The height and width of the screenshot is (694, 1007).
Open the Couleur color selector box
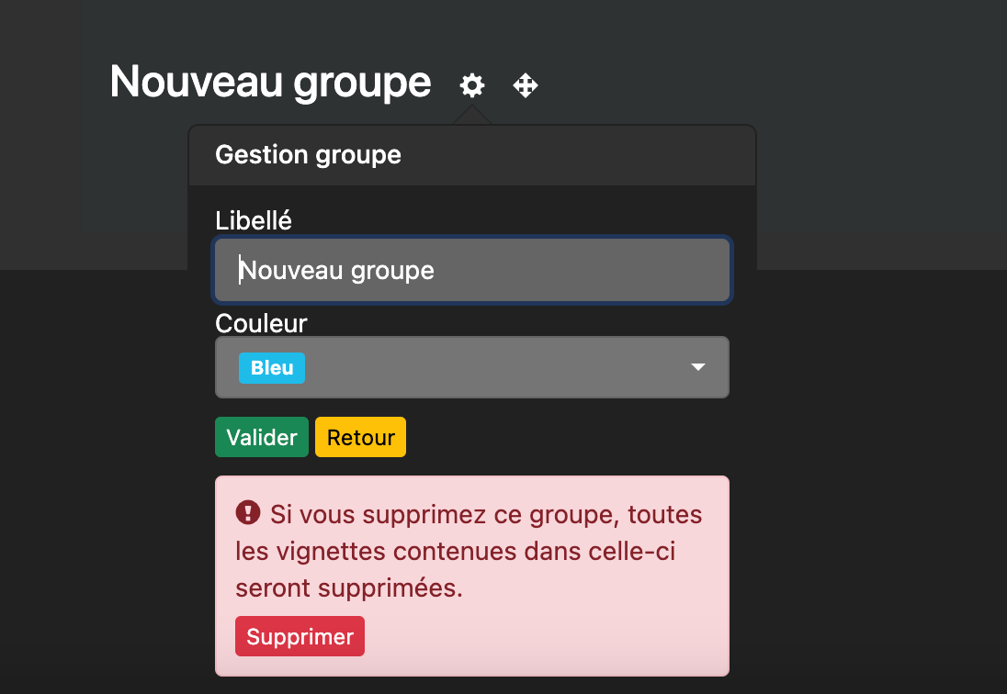pos(472,367)
